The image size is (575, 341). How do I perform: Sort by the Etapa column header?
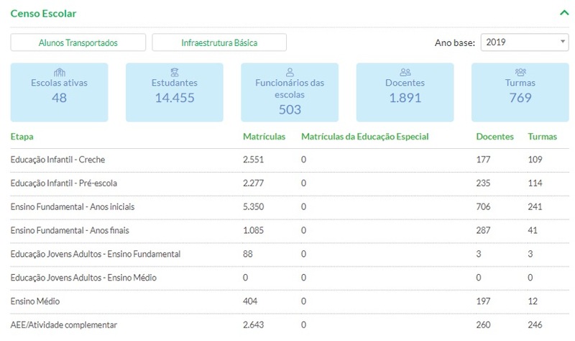click(22, 137)
